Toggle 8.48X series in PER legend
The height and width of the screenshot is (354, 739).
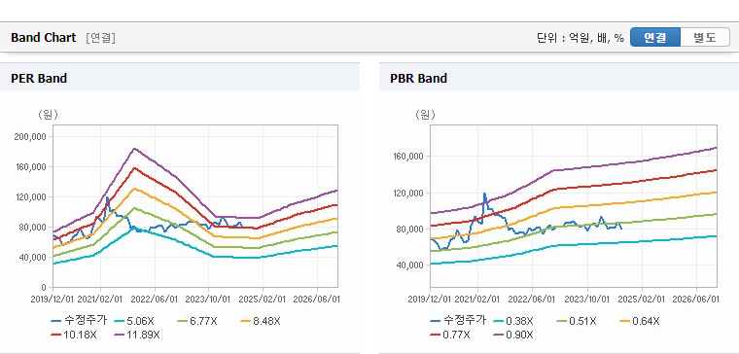coord(261,321)
